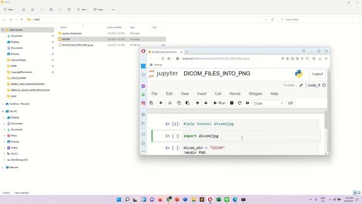Reload the page in Opera
This screenshot has height=204, width=362.
click(163, 58)
